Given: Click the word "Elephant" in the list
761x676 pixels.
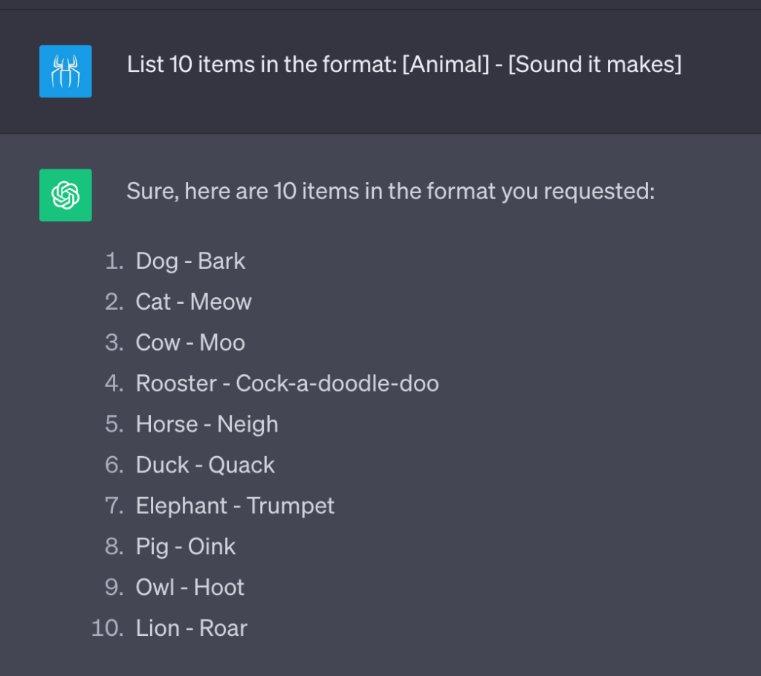Looking at the screenshot, I should pos(181,506).
